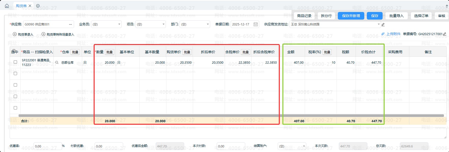Click the home icon in tab bar
449x152 pixels.
pos(7,6)
